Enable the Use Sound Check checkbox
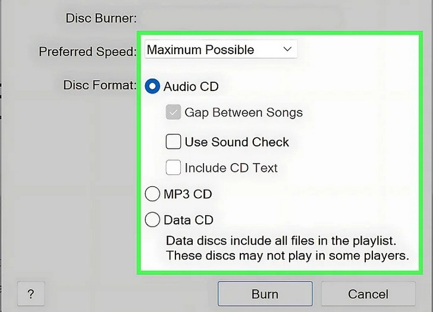433x312 pixels. tap(173, 141)
